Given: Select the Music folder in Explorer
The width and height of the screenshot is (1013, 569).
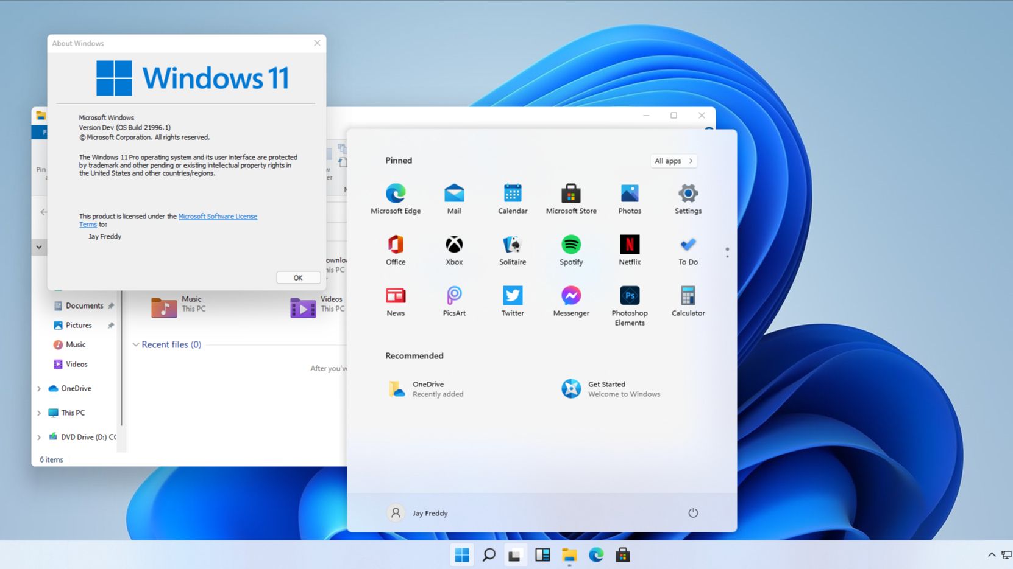Looking at the screenshot, I should [180, 306].
